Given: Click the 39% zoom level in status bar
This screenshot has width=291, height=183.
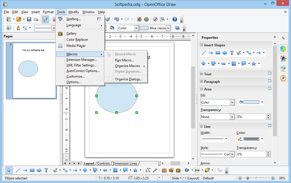Looking at the screenshot, I should coord(282,178).
